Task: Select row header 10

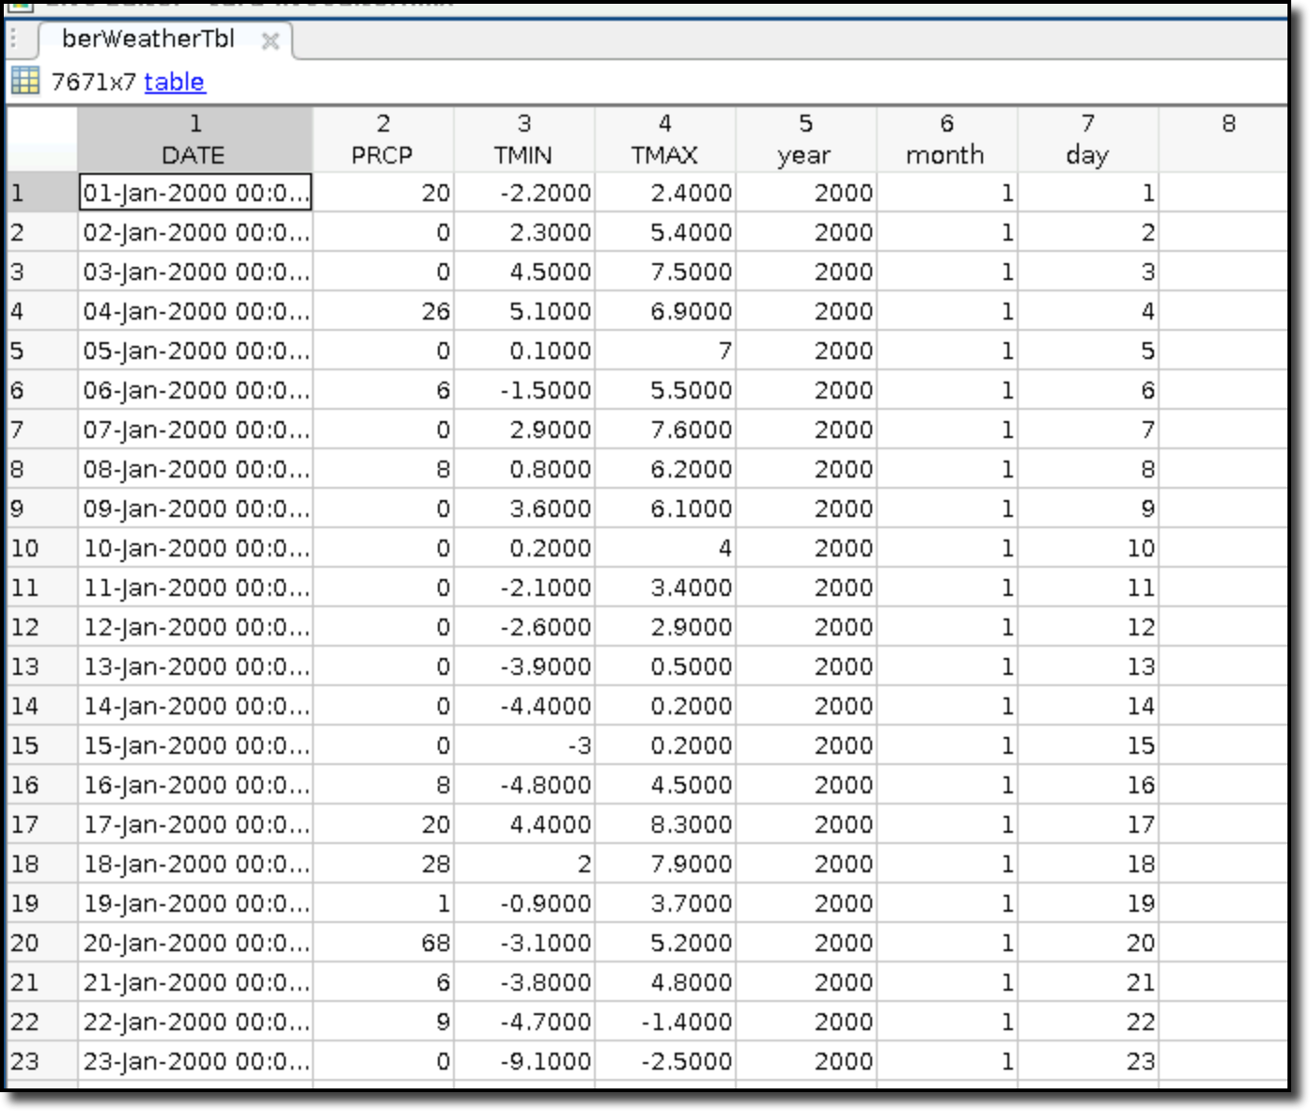Action: pos(41,548)
